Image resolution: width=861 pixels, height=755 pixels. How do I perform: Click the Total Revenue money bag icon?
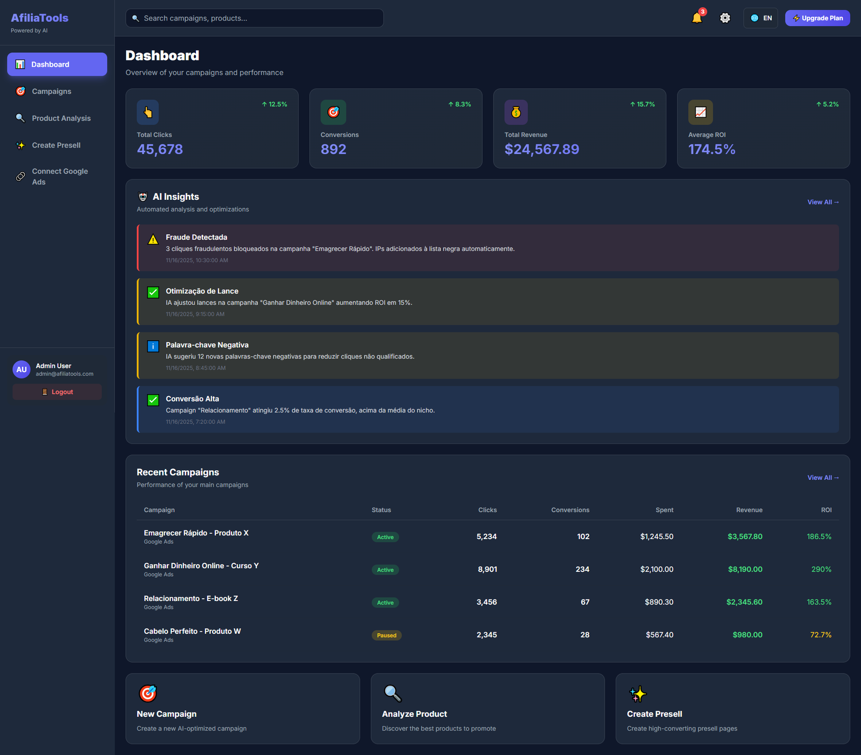click(x=516, y=113)
